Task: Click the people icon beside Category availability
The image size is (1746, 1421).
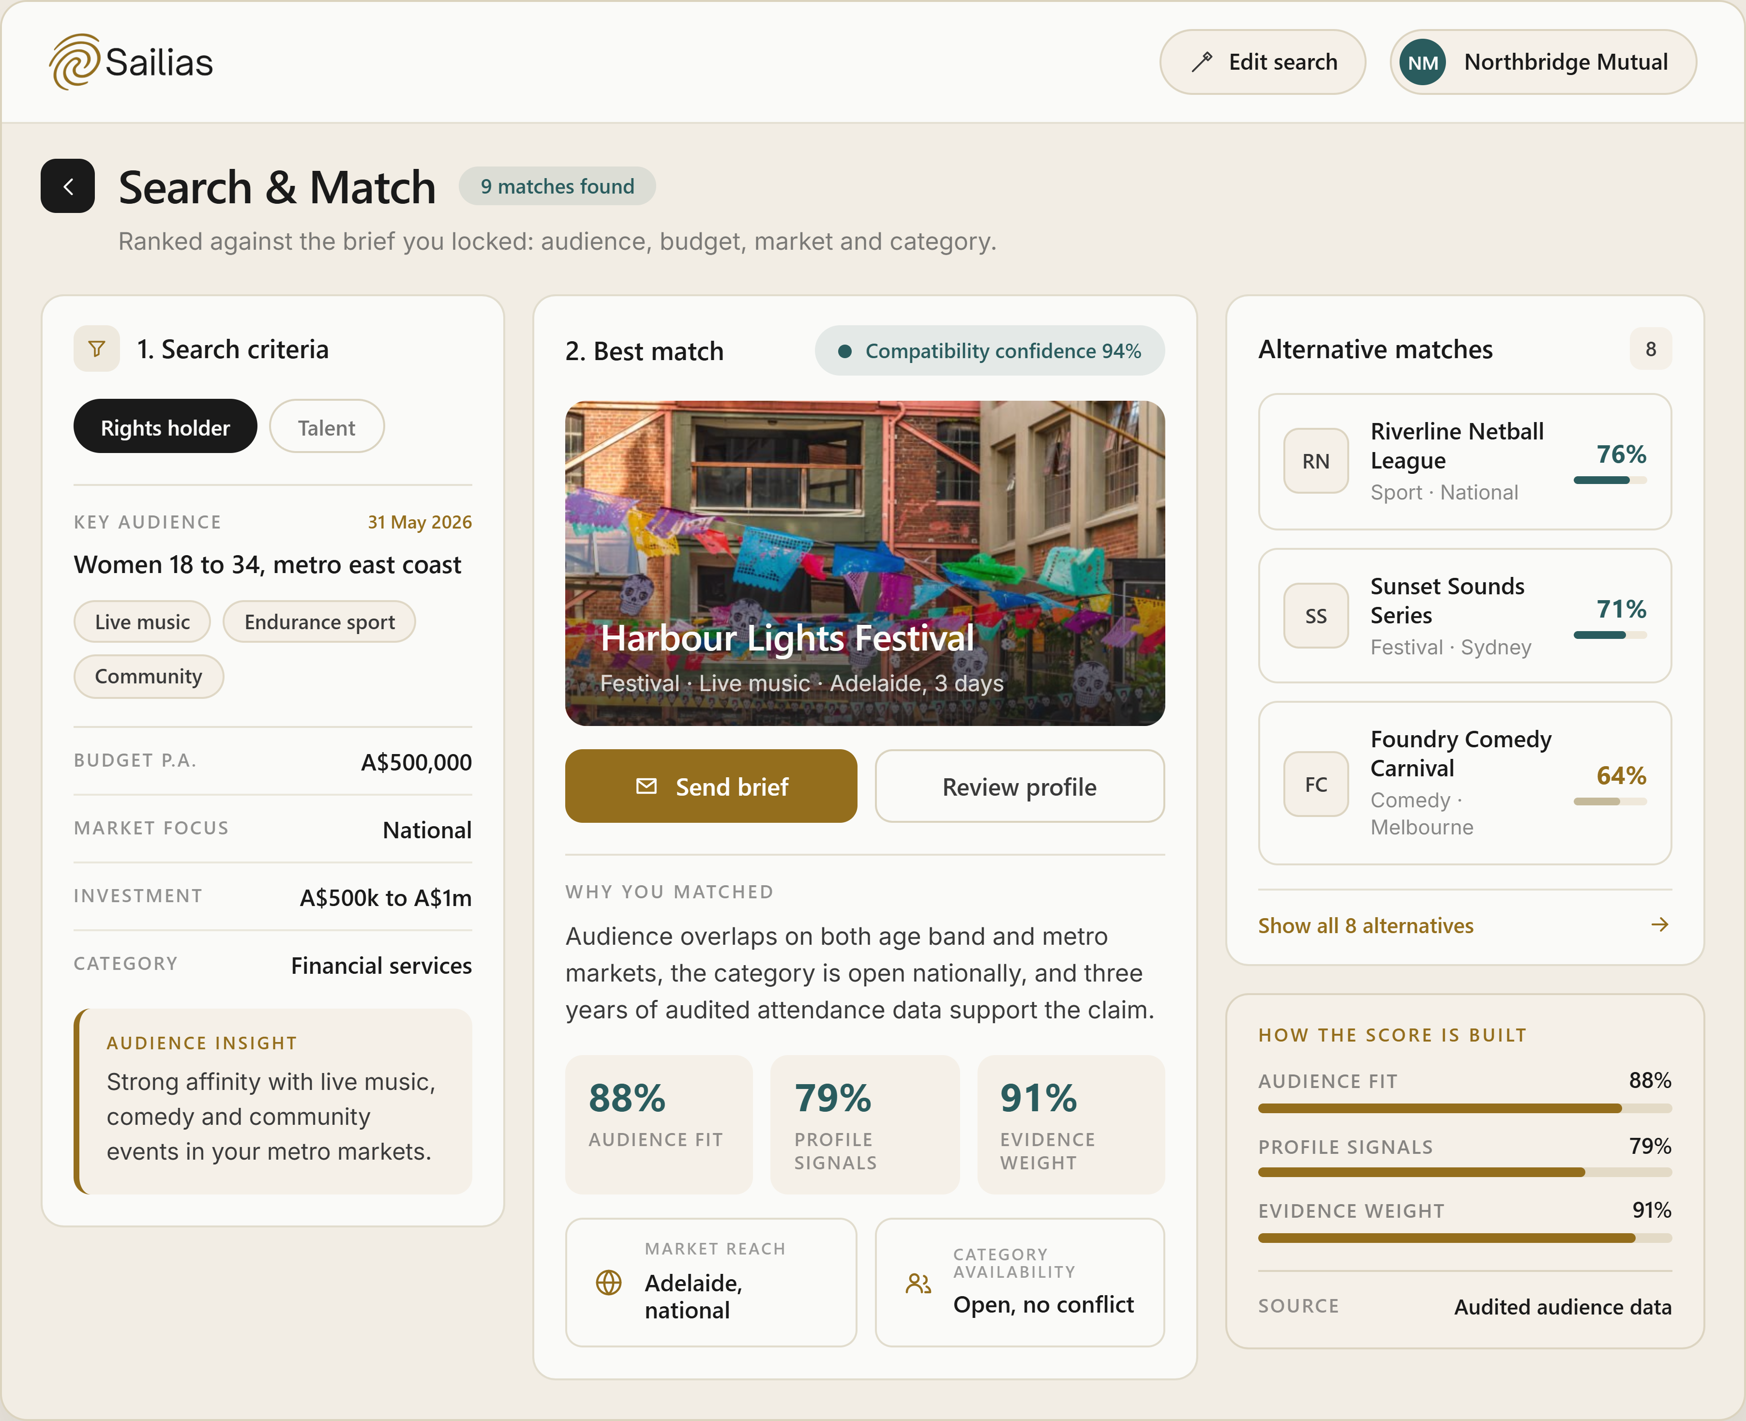Action: click(x=918, y=1283)
